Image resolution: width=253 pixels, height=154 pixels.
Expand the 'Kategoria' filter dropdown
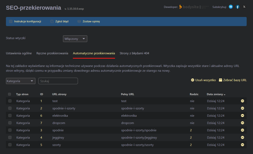pyautogui.click(x=21, y=81)
